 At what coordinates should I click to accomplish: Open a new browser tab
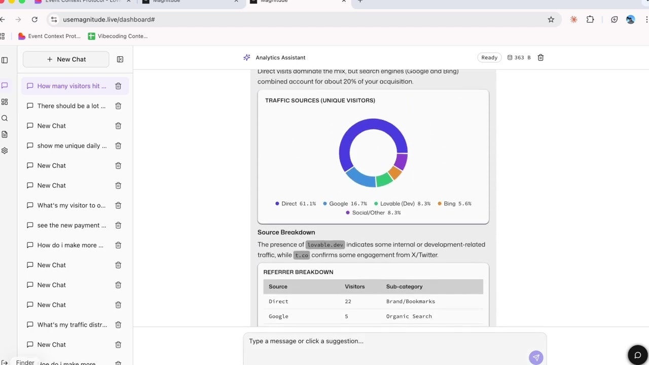(x=360, y=2)
